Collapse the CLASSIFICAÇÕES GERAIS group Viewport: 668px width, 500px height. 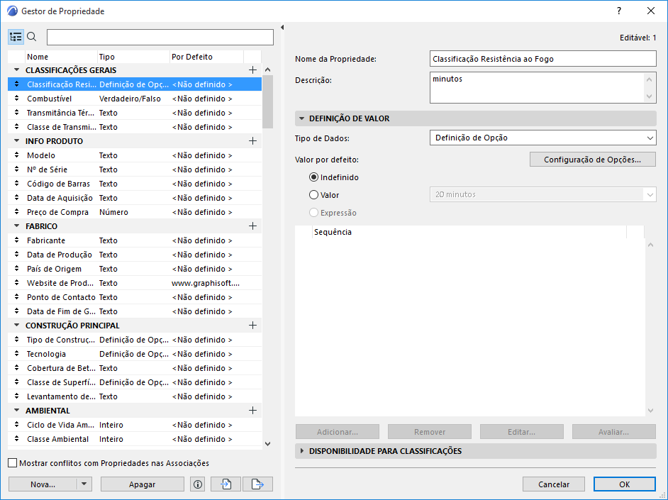[16, 70]
